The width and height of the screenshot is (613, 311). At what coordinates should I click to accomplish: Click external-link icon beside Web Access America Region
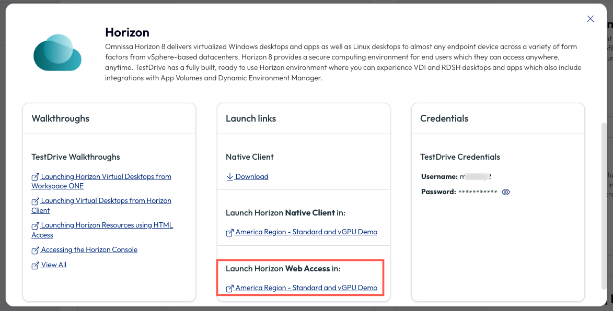click(x=230, y=289)
